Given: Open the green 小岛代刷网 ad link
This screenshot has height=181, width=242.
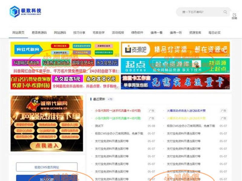Looking at the screenshot, I should [118, 118].
